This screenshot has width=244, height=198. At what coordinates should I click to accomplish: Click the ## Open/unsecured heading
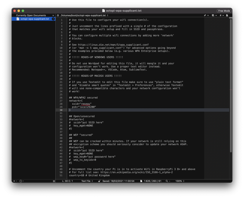coord(82,116)
